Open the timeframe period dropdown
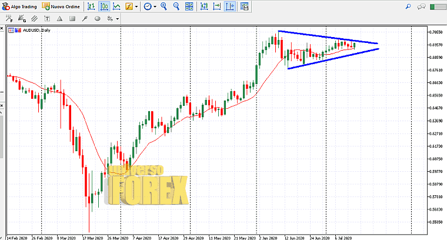The height and width of the screenshot is (240, 447). tap(150, 6)
